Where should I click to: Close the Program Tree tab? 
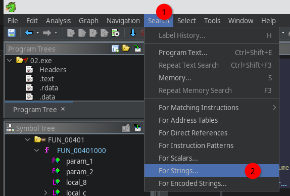(63, 109)
